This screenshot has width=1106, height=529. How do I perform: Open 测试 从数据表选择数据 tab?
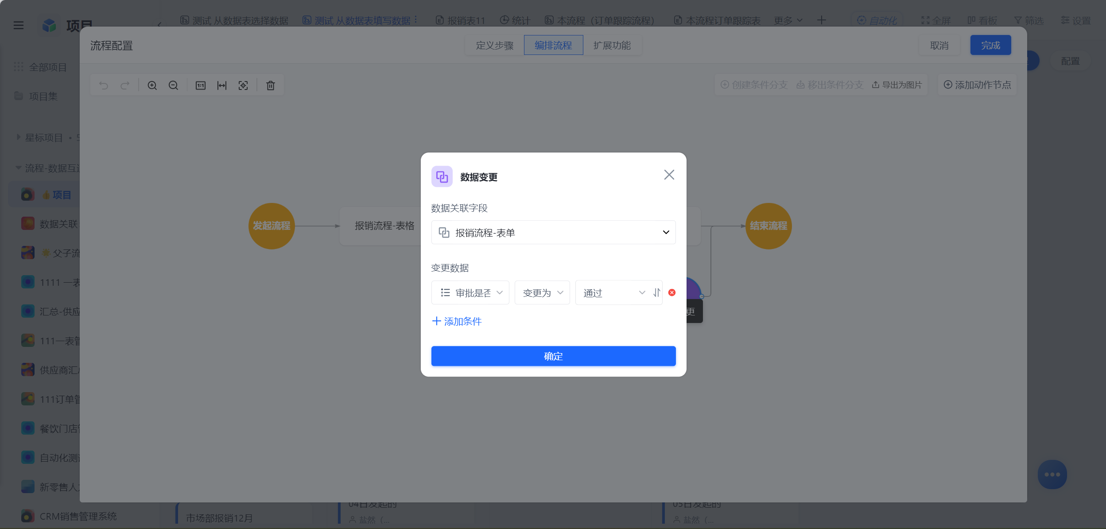tap(234, 20)
